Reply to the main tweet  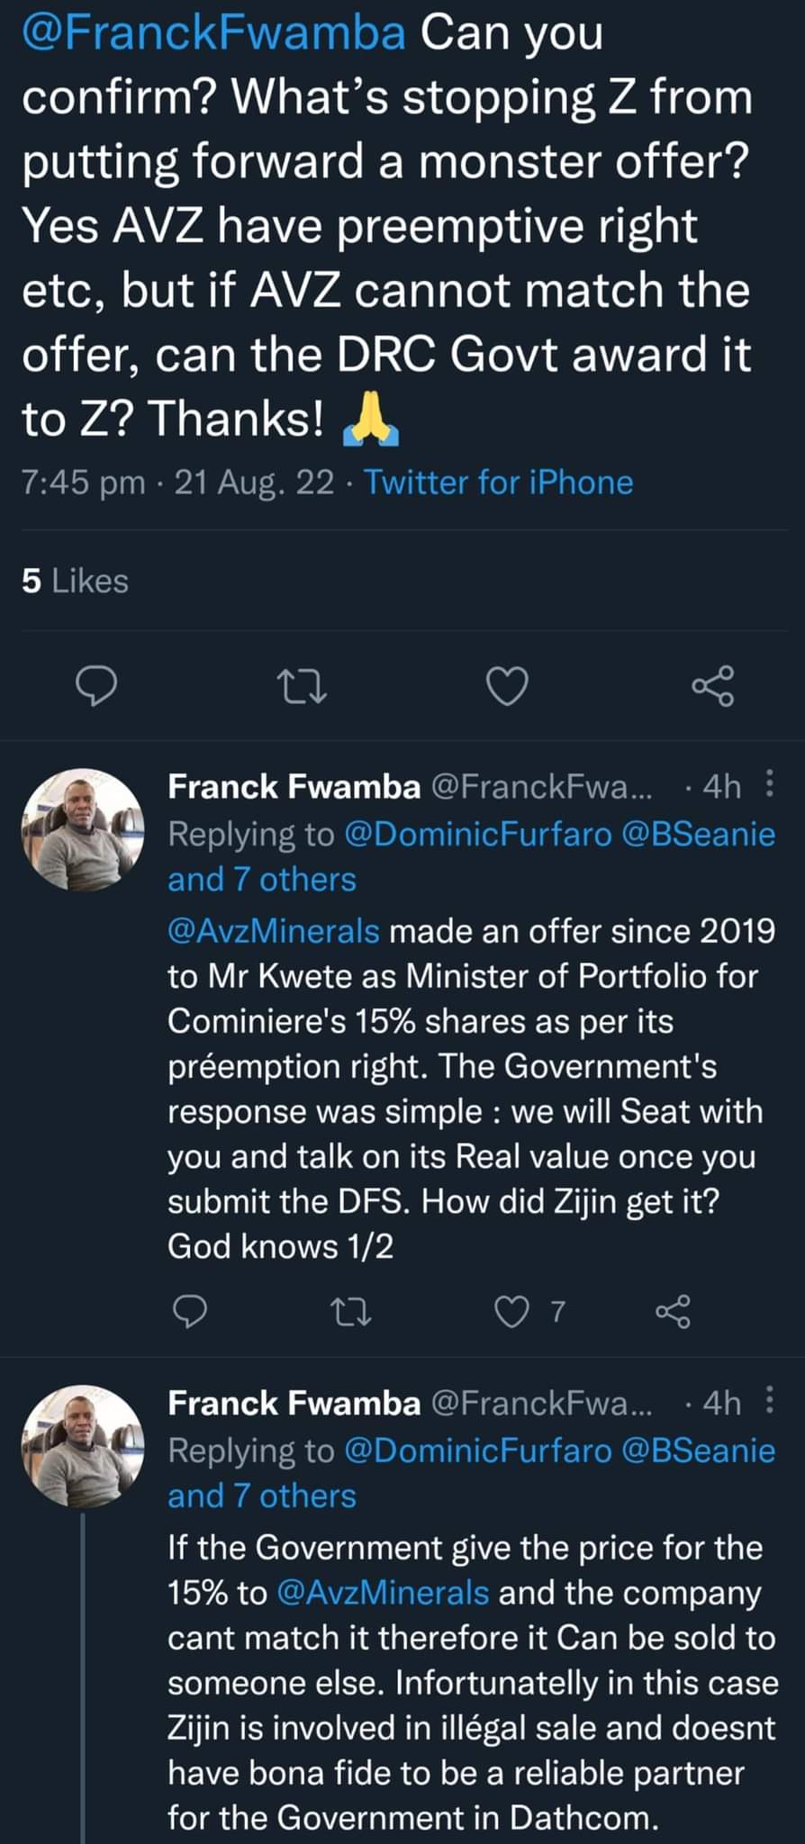pos(95,687)
